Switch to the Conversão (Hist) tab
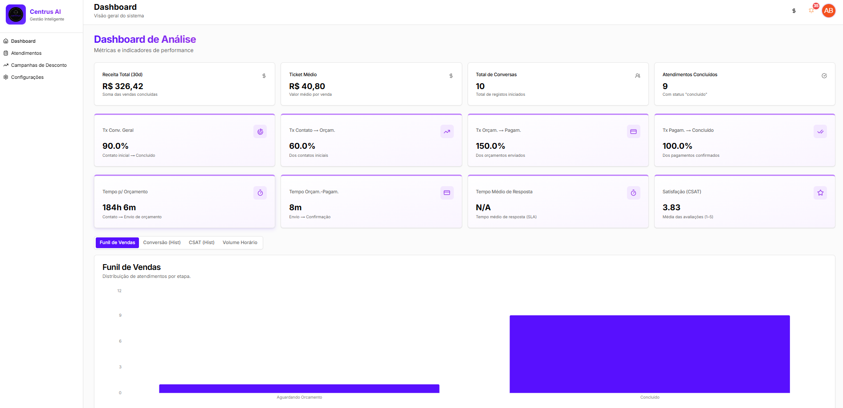This screenshot has height=408, width=843. pos(162,242)
